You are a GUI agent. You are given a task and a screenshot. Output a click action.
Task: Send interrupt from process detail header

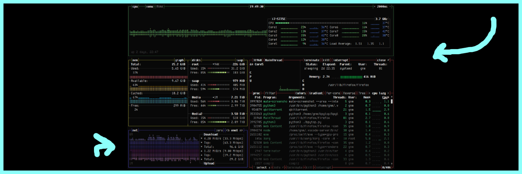click(x=341, y=60)
